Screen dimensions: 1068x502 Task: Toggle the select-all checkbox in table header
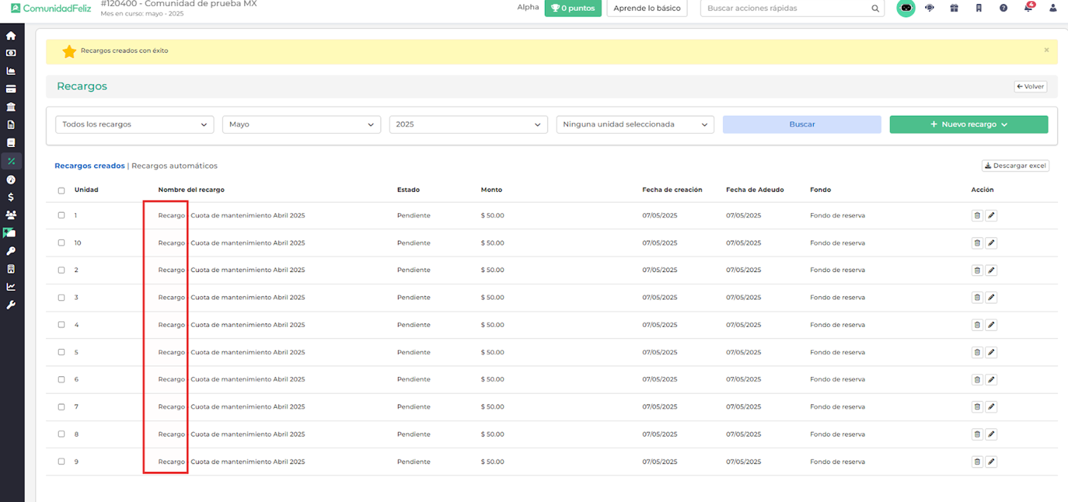[x=62, y=190]
